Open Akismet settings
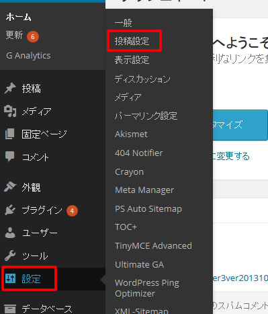 pos(131,134)
